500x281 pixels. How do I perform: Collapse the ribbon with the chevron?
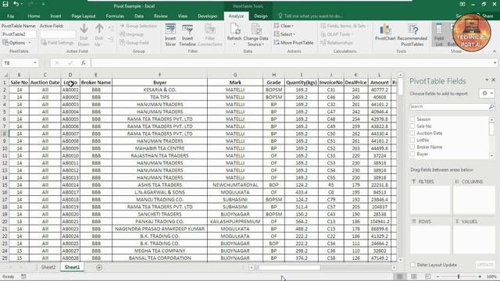coord(495,52)
